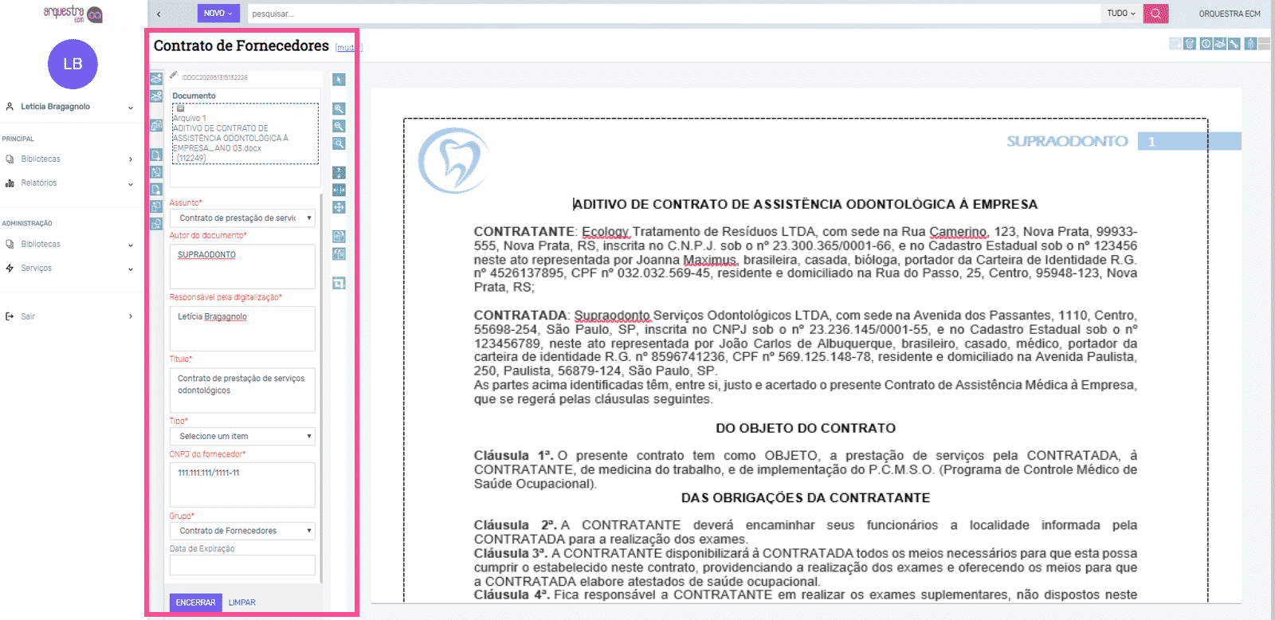This screenshot has width=1275, height=620.
Task: Click the ORQUESTRA ECM label
Action: click(x=1230, y=14)
